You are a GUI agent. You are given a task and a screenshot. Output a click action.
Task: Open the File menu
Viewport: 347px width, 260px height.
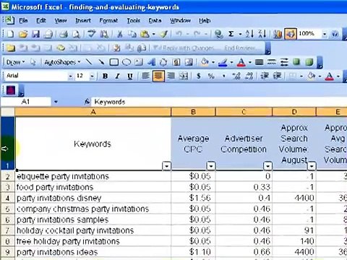point(23,20)
